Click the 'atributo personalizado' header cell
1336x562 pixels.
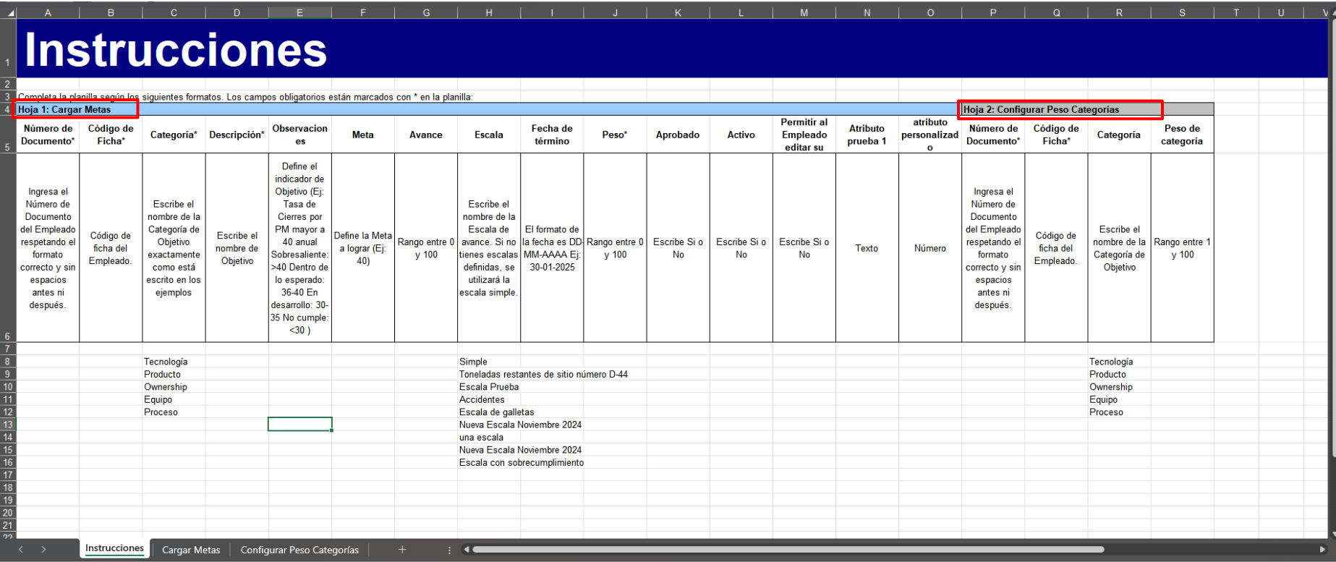tap(930, 135)
